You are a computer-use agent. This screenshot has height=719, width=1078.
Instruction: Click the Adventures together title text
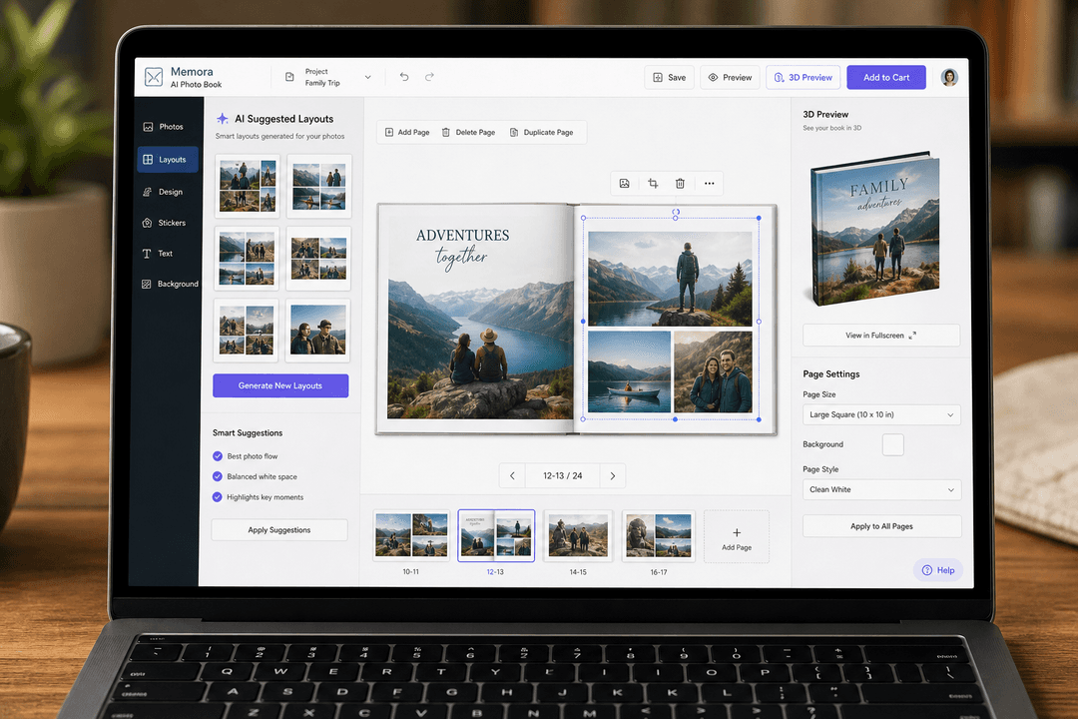tap(462, 246)
